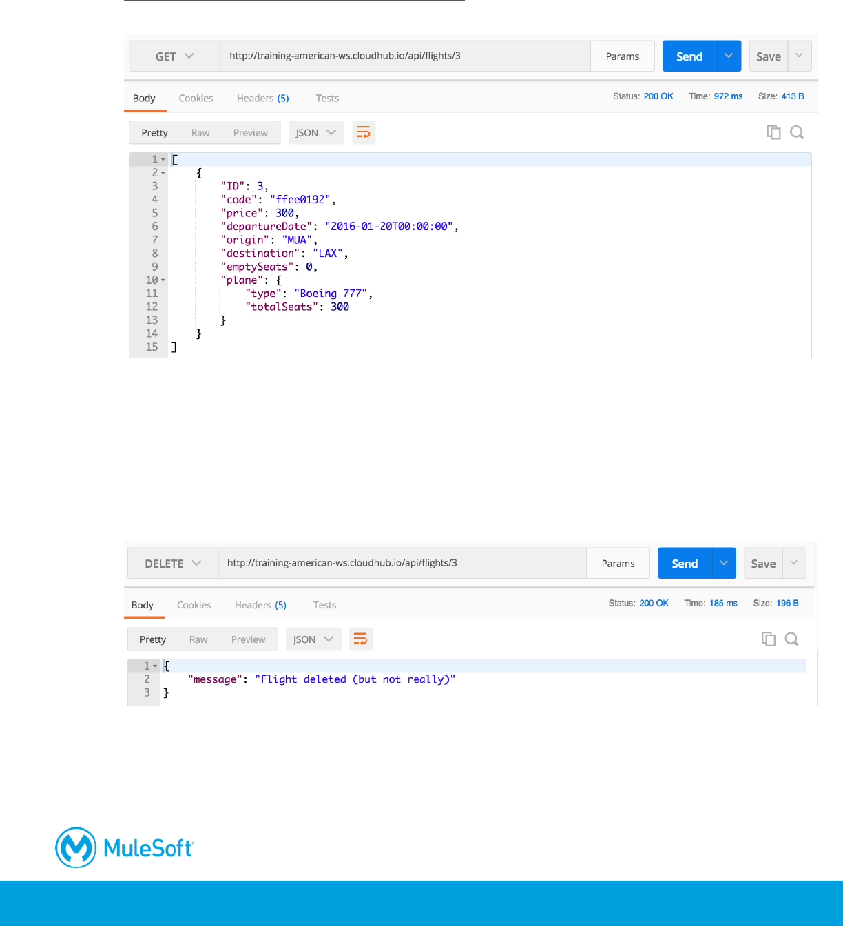
Task: Collapse line 1 object in DELETE response
Action: 155,666
